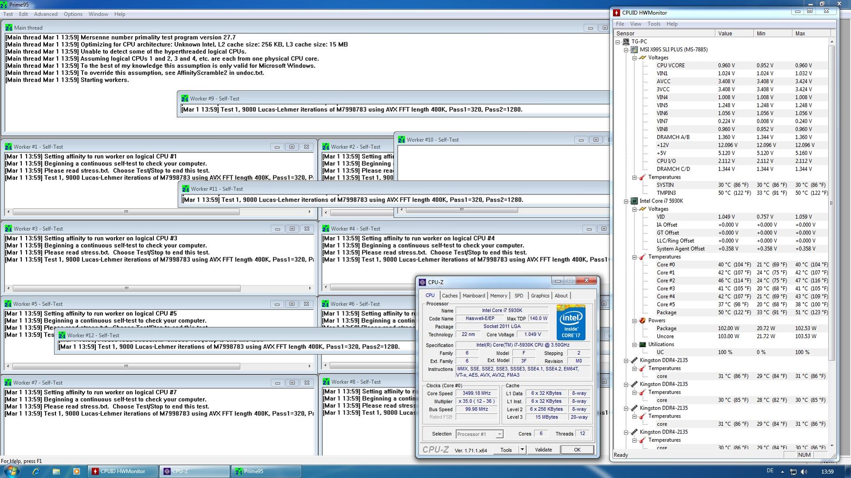This screenshot has height=478, width=851.
Task: Collapse the Powers node
Action: pyautogui.click(x=635, y=321)
